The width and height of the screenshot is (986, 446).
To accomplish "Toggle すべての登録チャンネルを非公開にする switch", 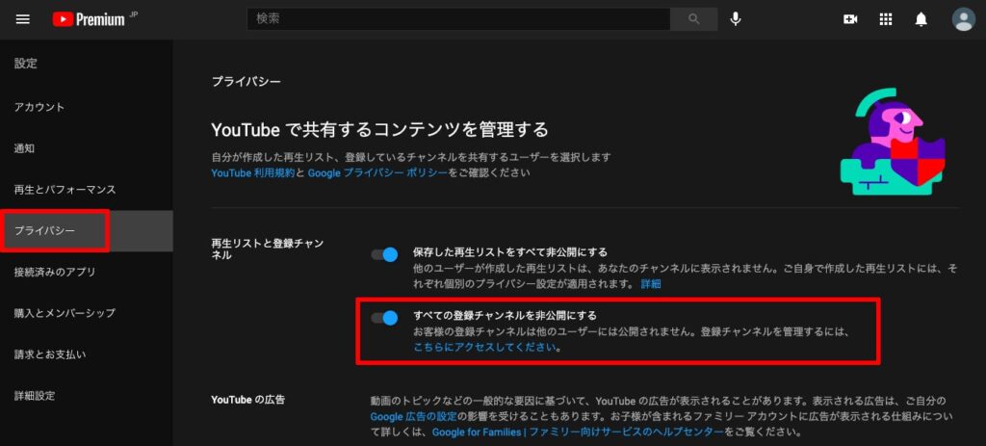I will point(385,317).
